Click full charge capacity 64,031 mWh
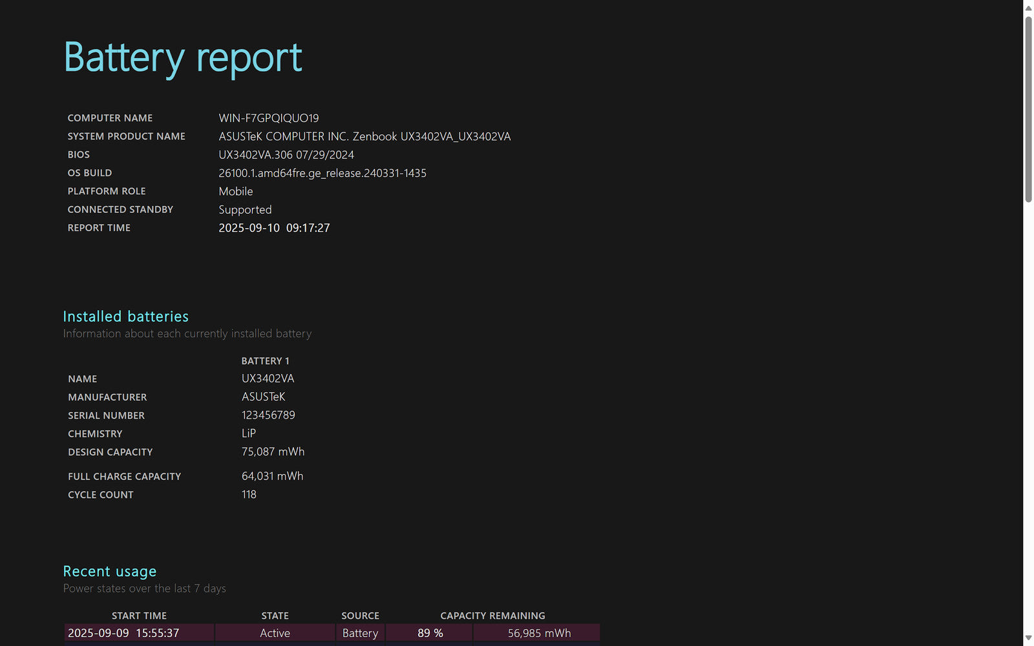 [272, 476]
